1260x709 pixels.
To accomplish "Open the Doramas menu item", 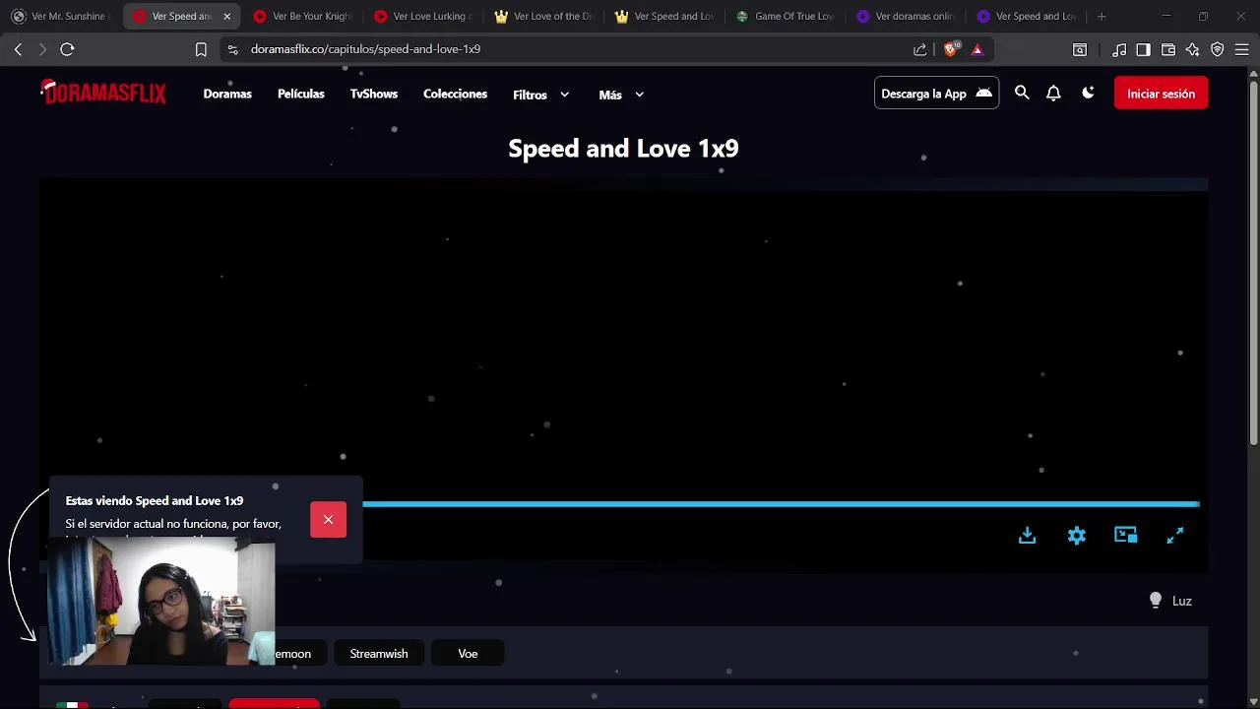I will tap(227, 94).
